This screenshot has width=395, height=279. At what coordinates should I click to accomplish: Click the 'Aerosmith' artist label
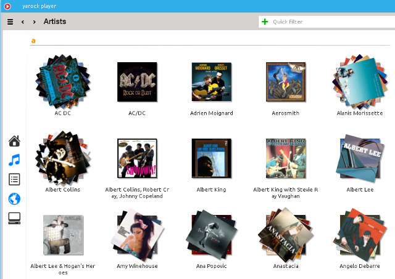point(286,113)
